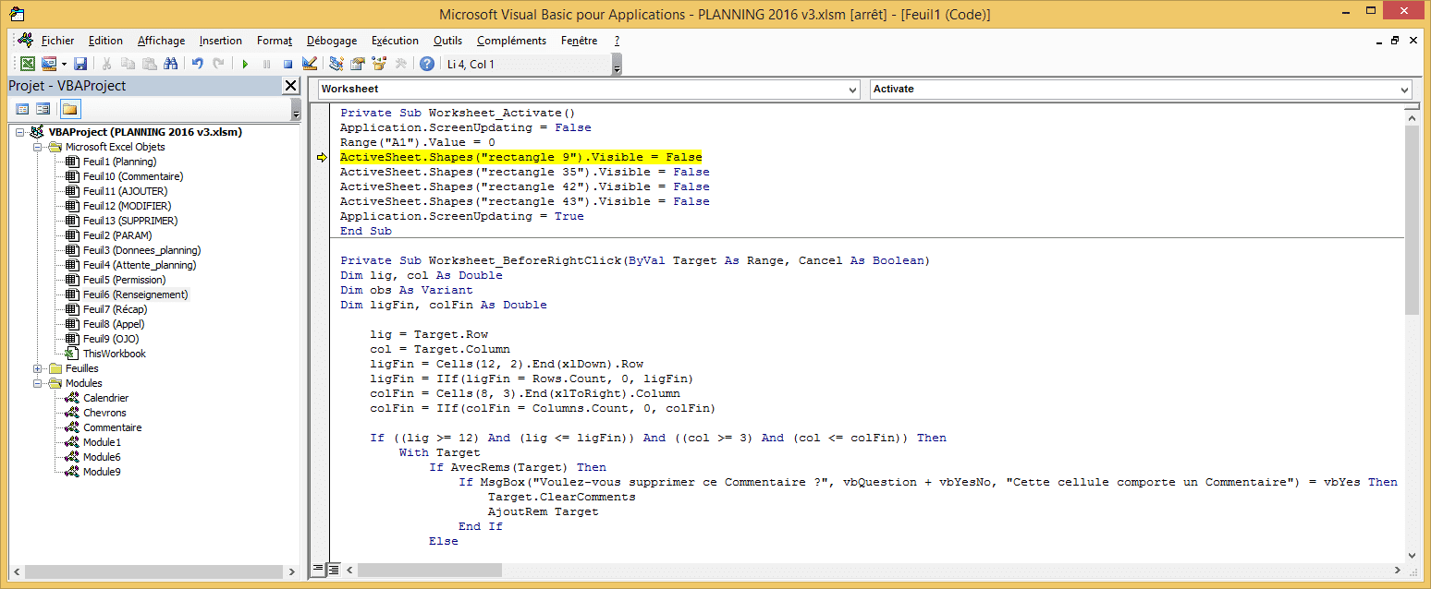This screenshot has height=589, width=1431.
Task: Open the Débogage menu
Action: (x=331, y=41)
